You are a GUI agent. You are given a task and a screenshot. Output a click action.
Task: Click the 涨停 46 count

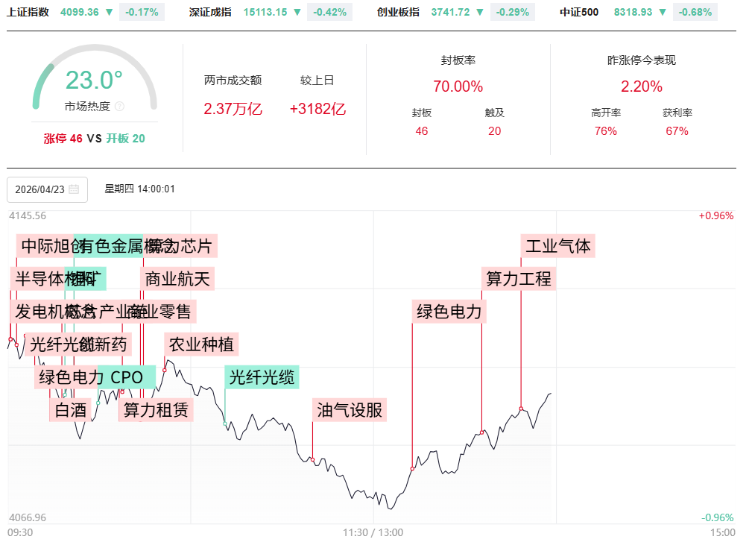click(63, 139)
